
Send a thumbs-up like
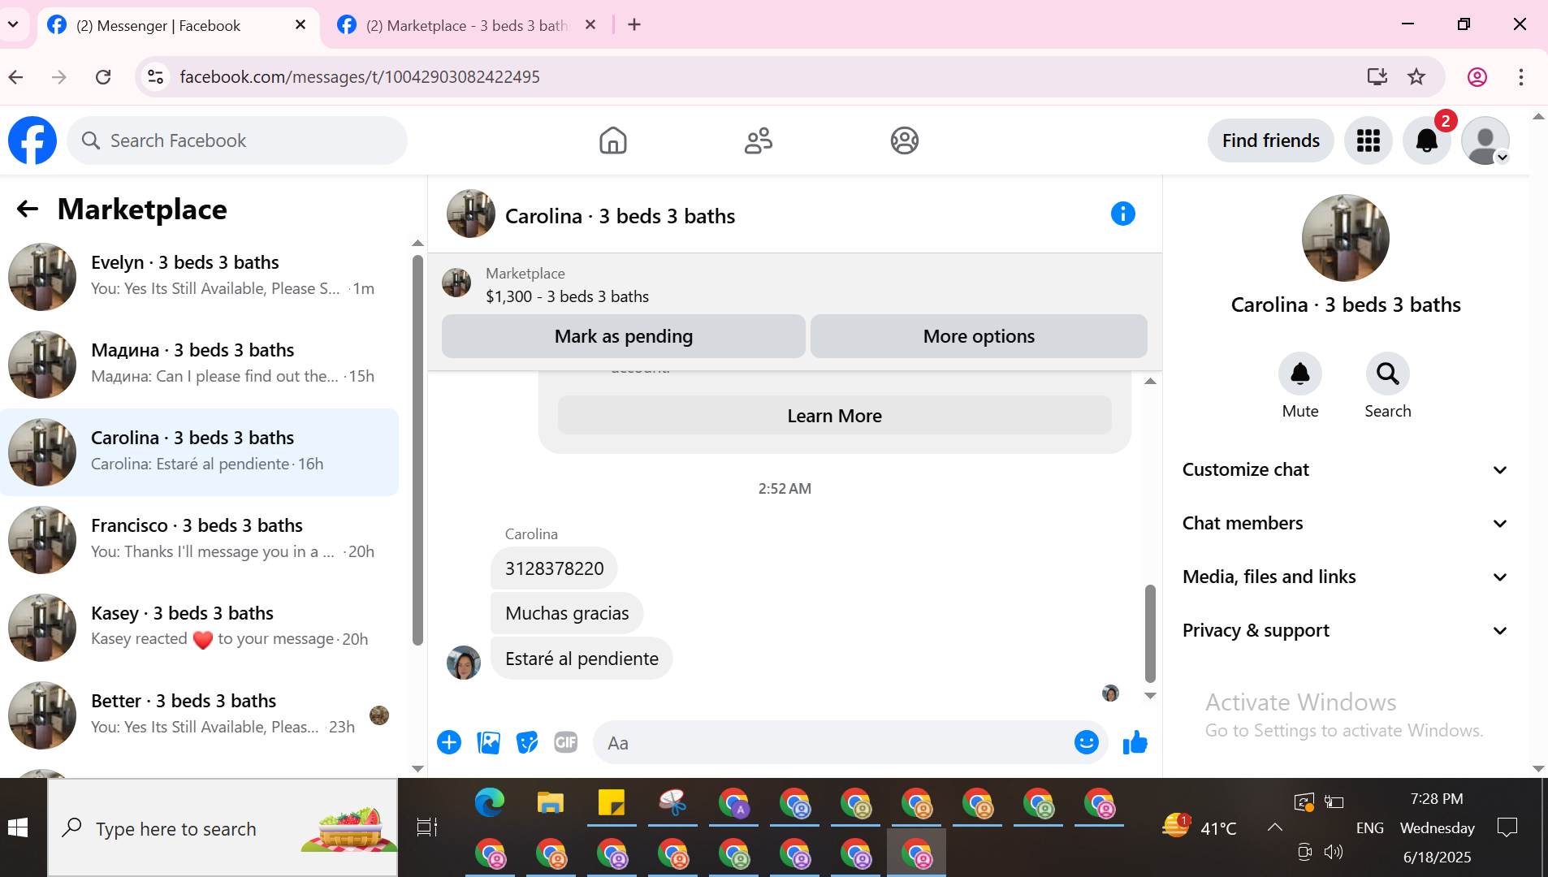point(1135,742)
